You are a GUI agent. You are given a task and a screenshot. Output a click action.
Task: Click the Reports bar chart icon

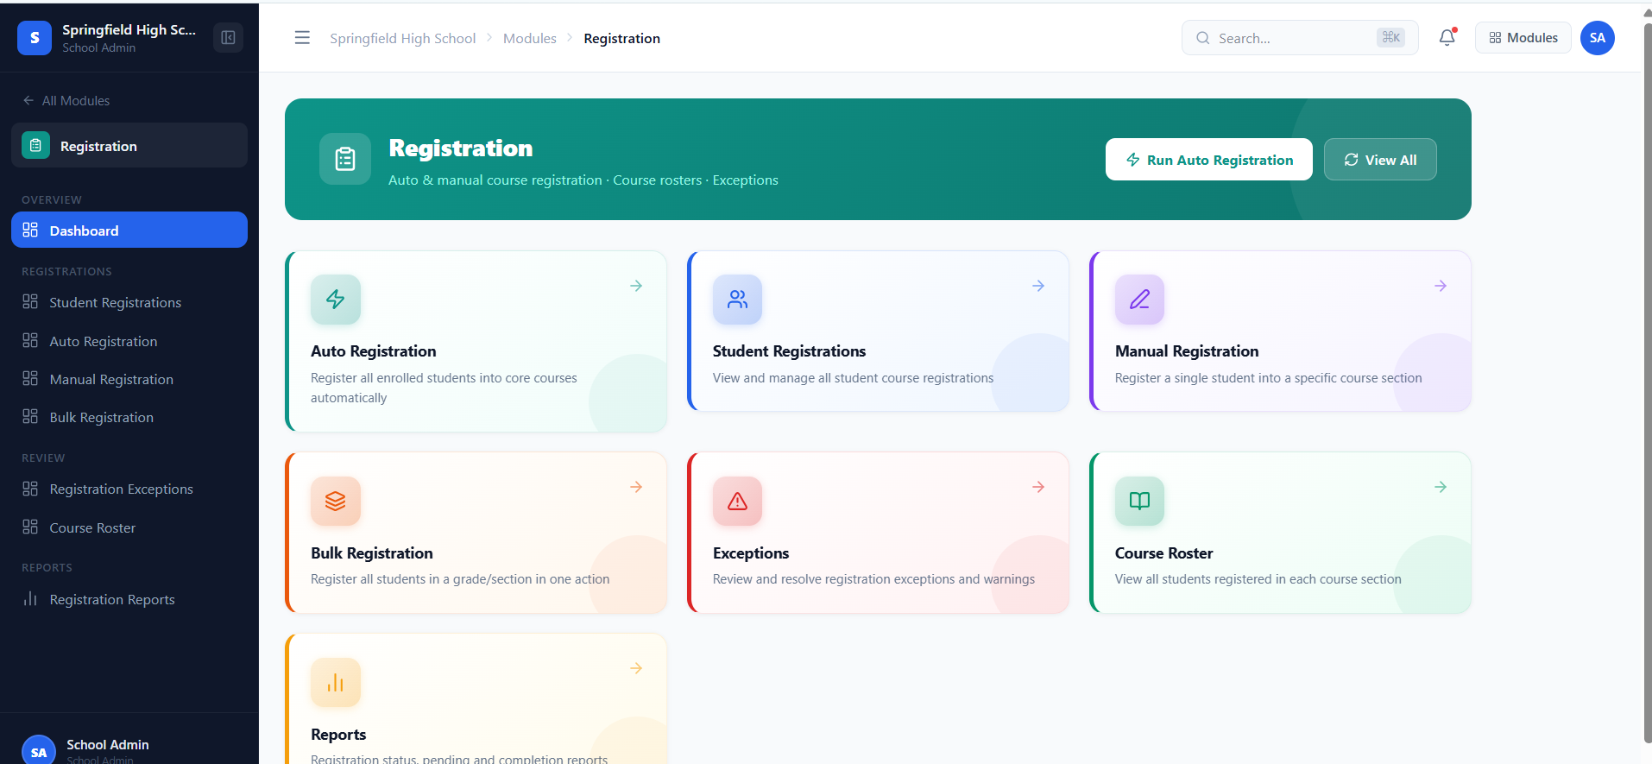336,683
